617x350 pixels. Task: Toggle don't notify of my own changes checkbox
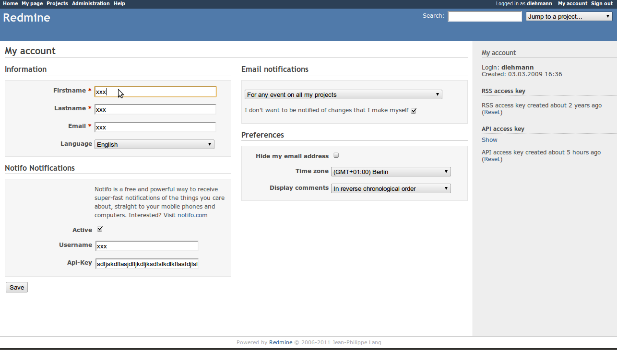[414, 111]
